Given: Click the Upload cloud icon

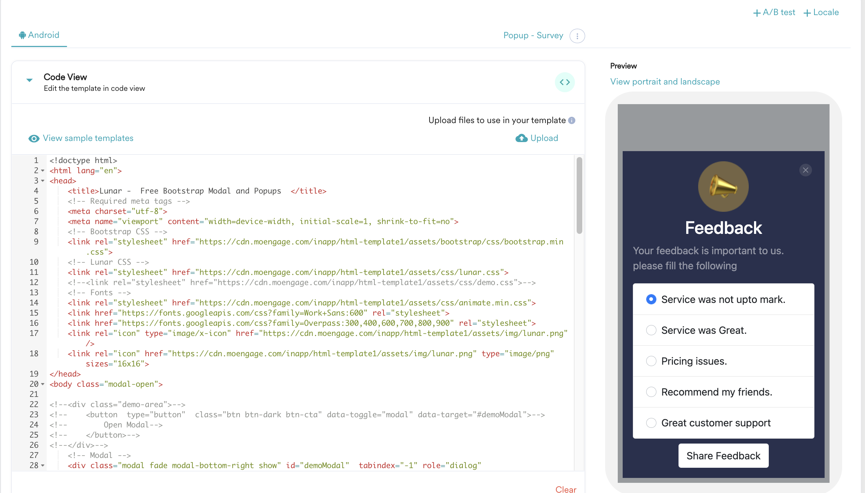Looking at the screenshot, I should click(x=522, y=138).
